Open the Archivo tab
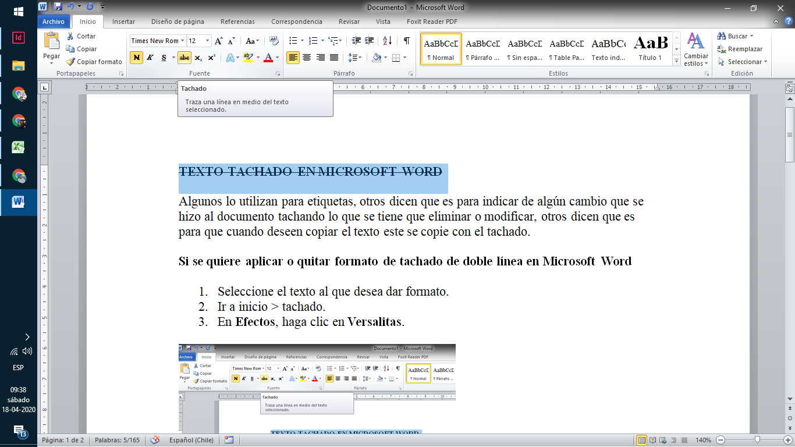The image size is (795, 447). tap(54, 22)
